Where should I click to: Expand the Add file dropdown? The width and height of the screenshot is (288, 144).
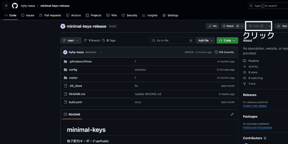pyautogui.click(x=205, y=41)
